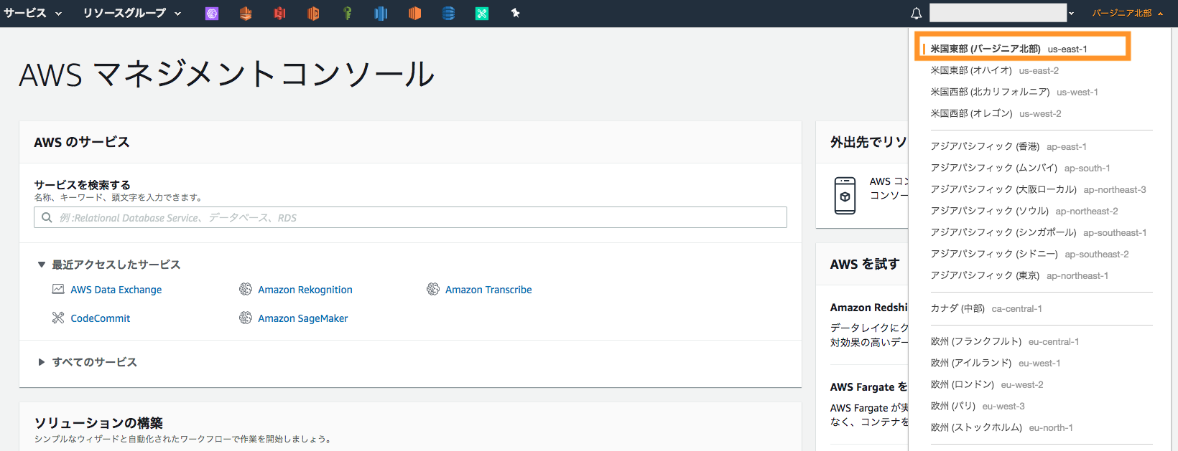Click the icon beside Amazon SageMaker link

tap(246, 318)
